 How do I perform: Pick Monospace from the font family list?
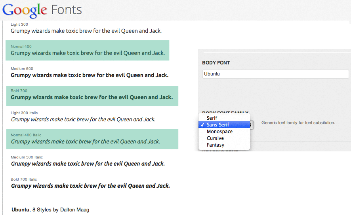(224, 132)
